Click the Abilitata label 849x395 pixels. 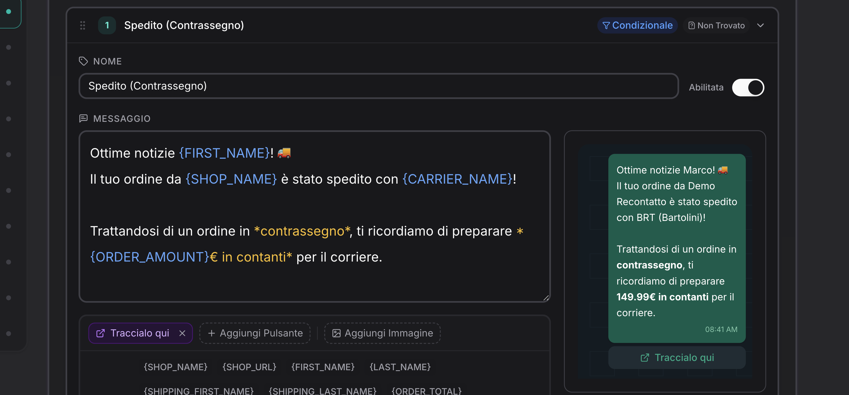706,87
